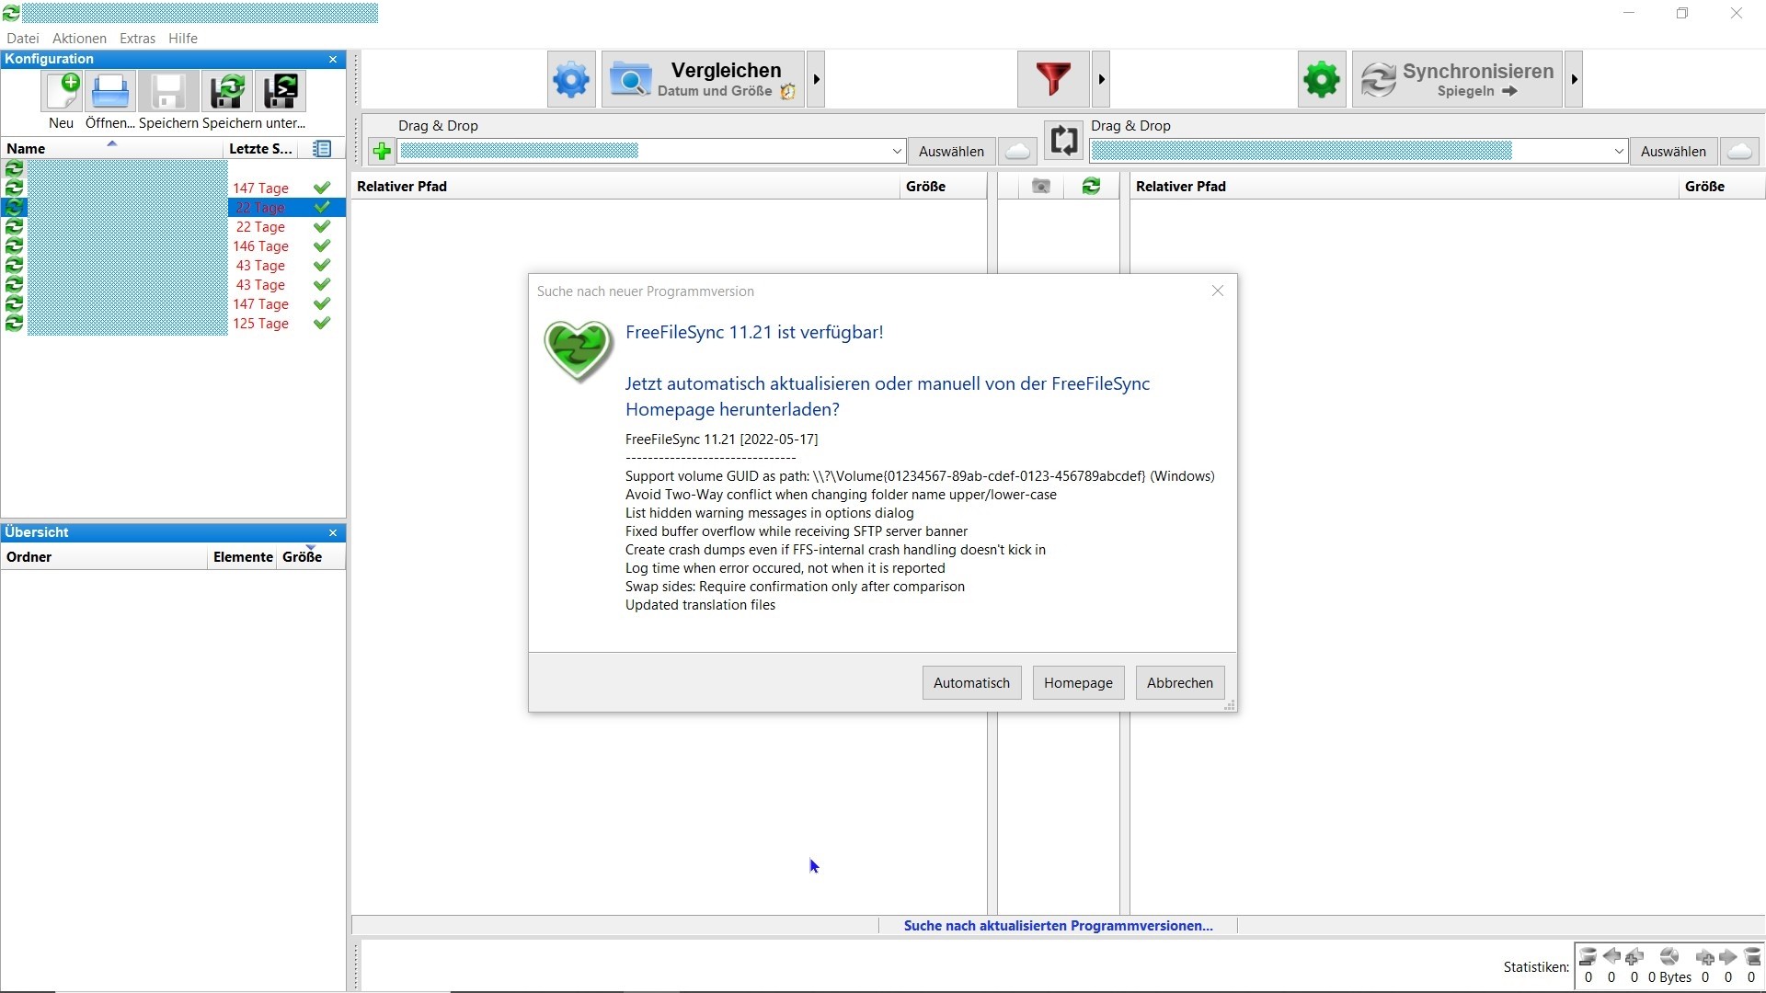
Task: Click delete-right trash statistics icon
Action: click(x=1752, y=957)
